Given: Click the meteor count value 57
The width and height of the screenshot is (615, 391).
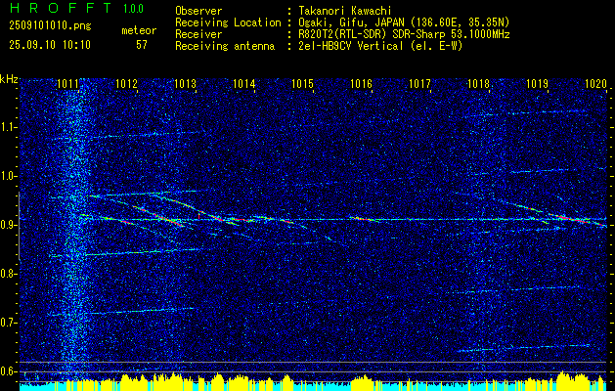Looking at the screenshot, I should [142, 45].
